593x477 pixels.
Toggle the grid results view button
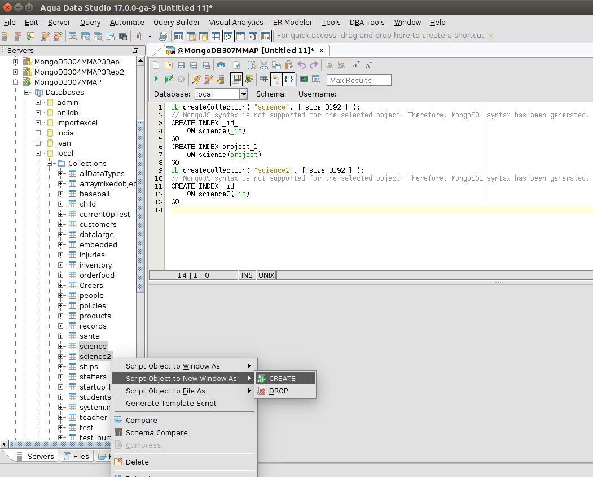click(236, 79)
